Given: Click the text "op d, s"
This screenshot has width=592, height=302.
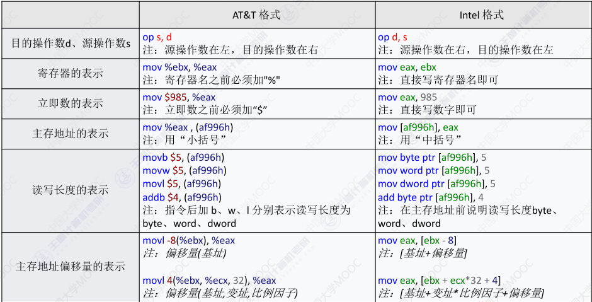Looking at the screenshot, I should point(392,37).
